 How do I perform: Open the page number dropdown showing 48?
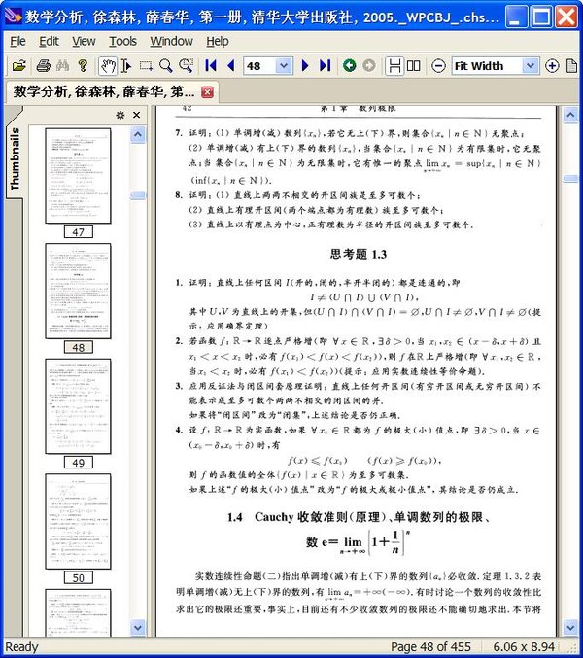pyautogui.click(x=284, y=66)
